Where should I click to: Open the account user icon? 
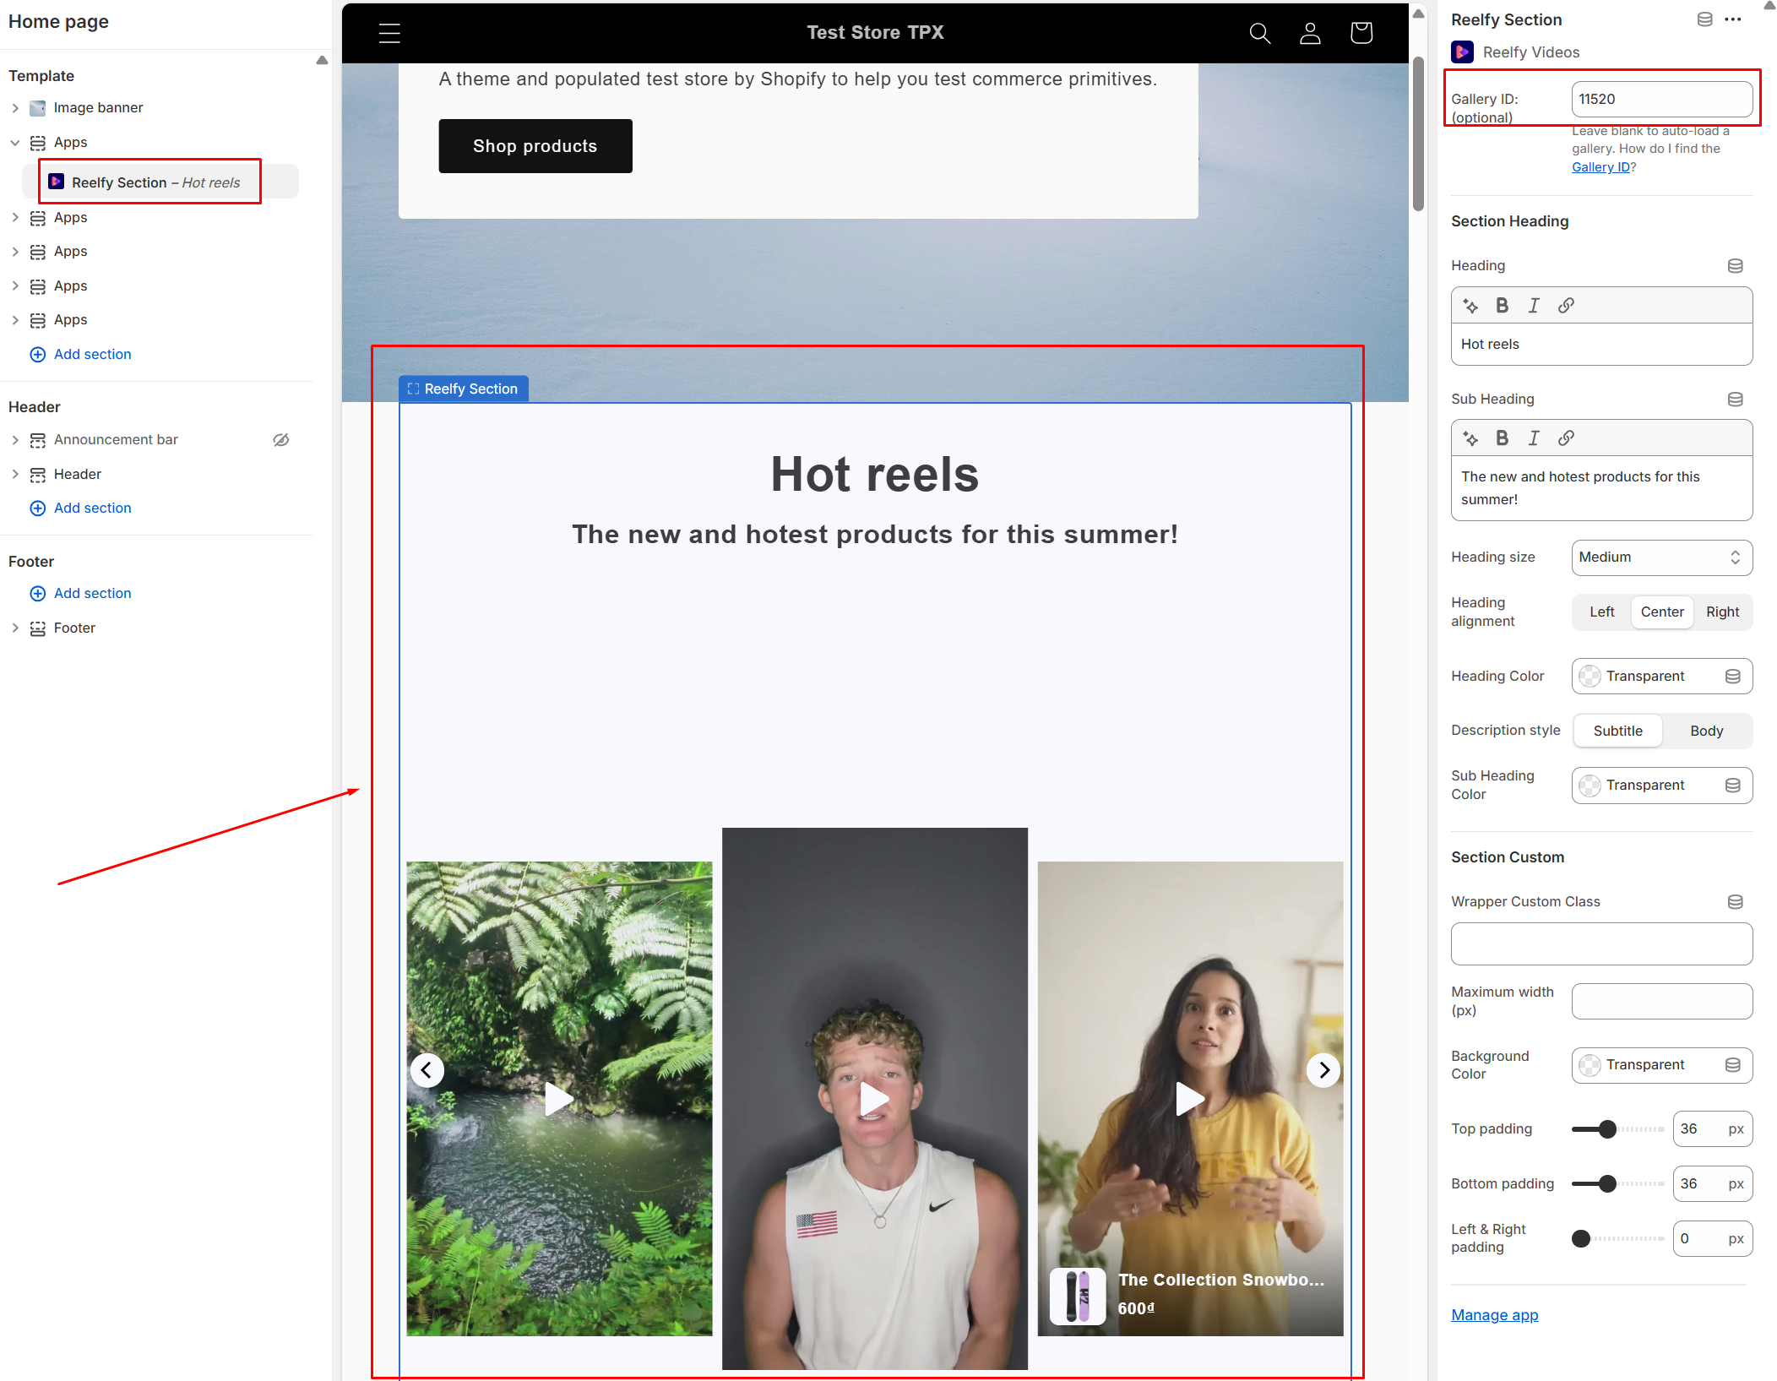click(x=1310, y=33)
